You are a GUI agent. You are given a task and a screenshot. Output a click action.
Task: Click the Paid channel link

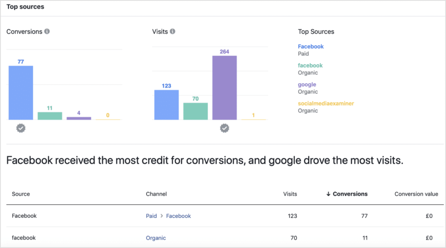151,216
